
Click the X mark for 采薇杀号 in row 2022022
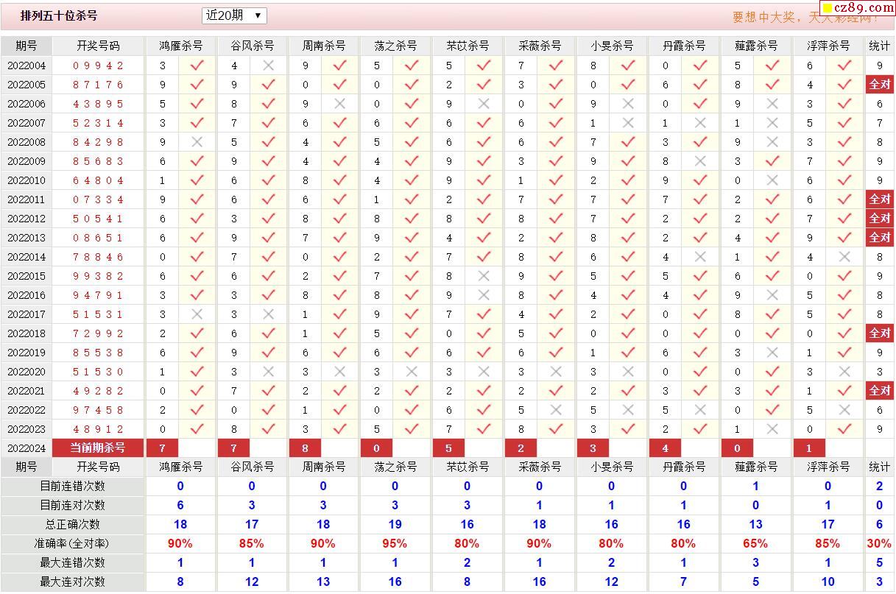[556, 410]
